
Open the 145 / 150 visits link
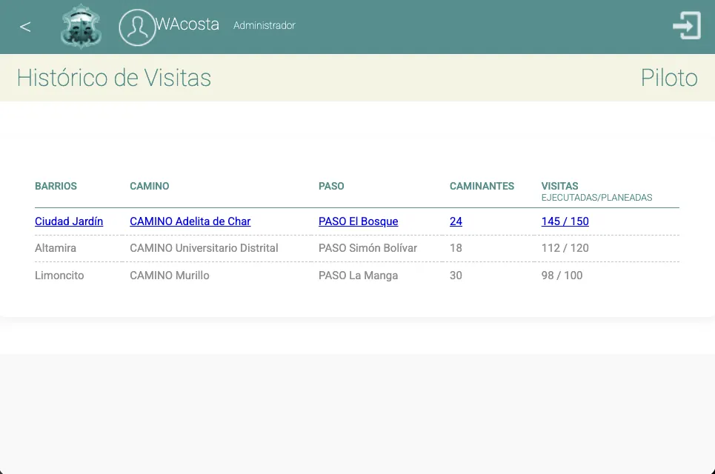coord(565,221)
